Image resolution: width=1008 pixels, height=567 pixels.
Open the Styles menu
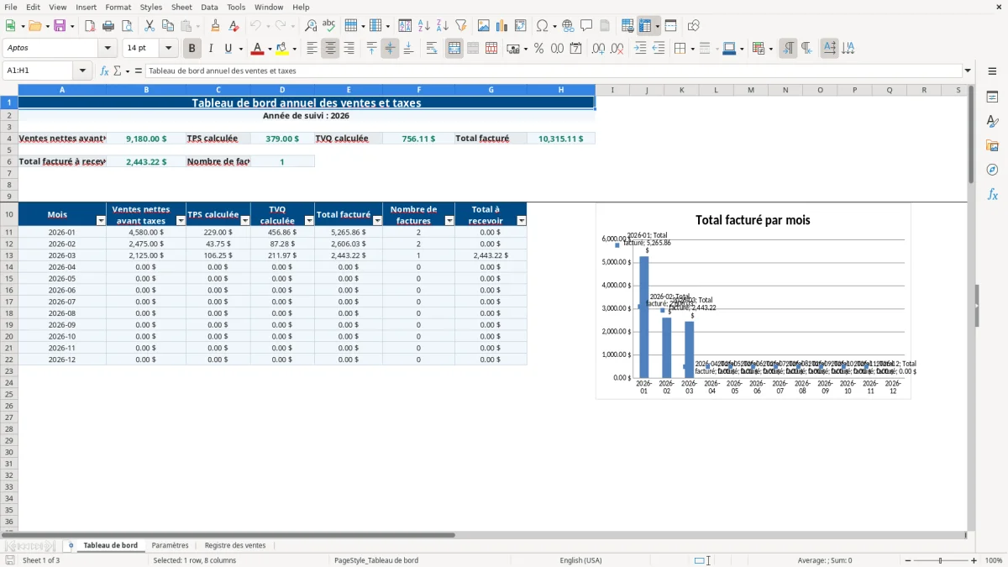click(151, 7)
